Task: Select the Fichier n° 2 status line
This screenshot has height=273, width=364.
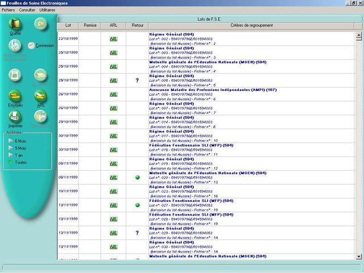Action: click(183, 44)
